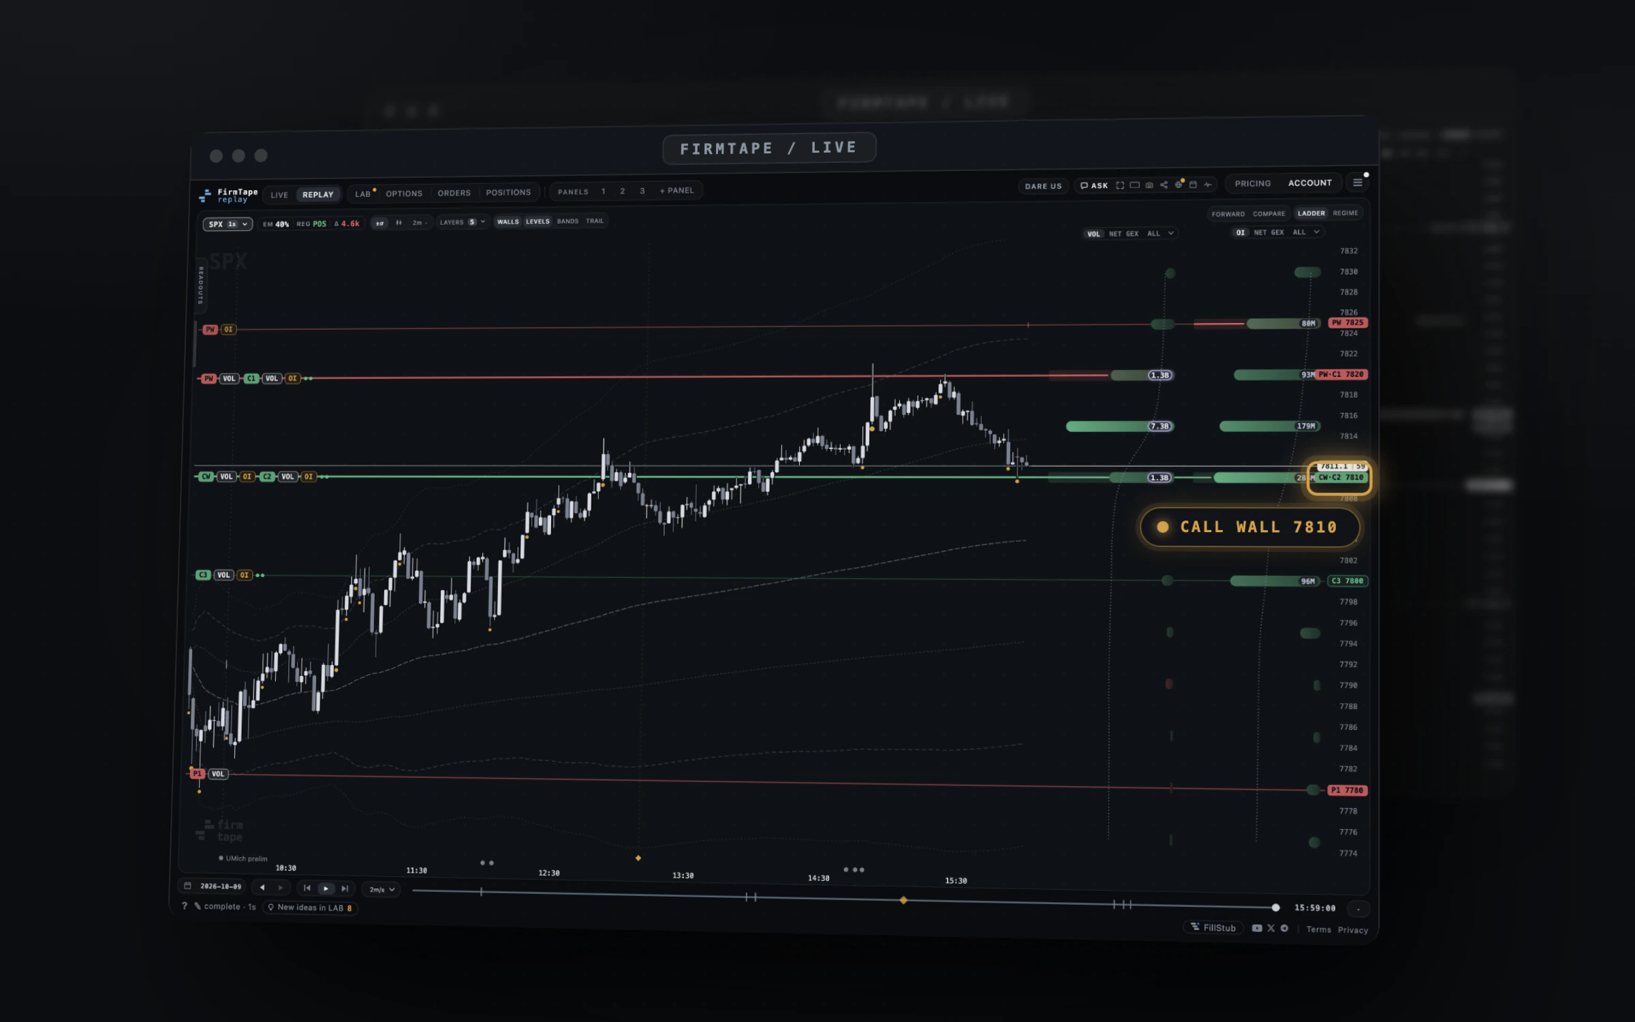Open the ORDERS tab
1635x1022 pixels.
454,193
